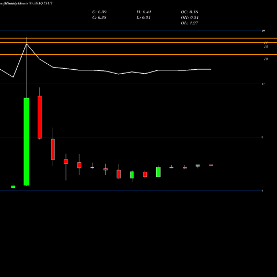
Task: Click the peak of the white line
Action: tap(27, 44)
